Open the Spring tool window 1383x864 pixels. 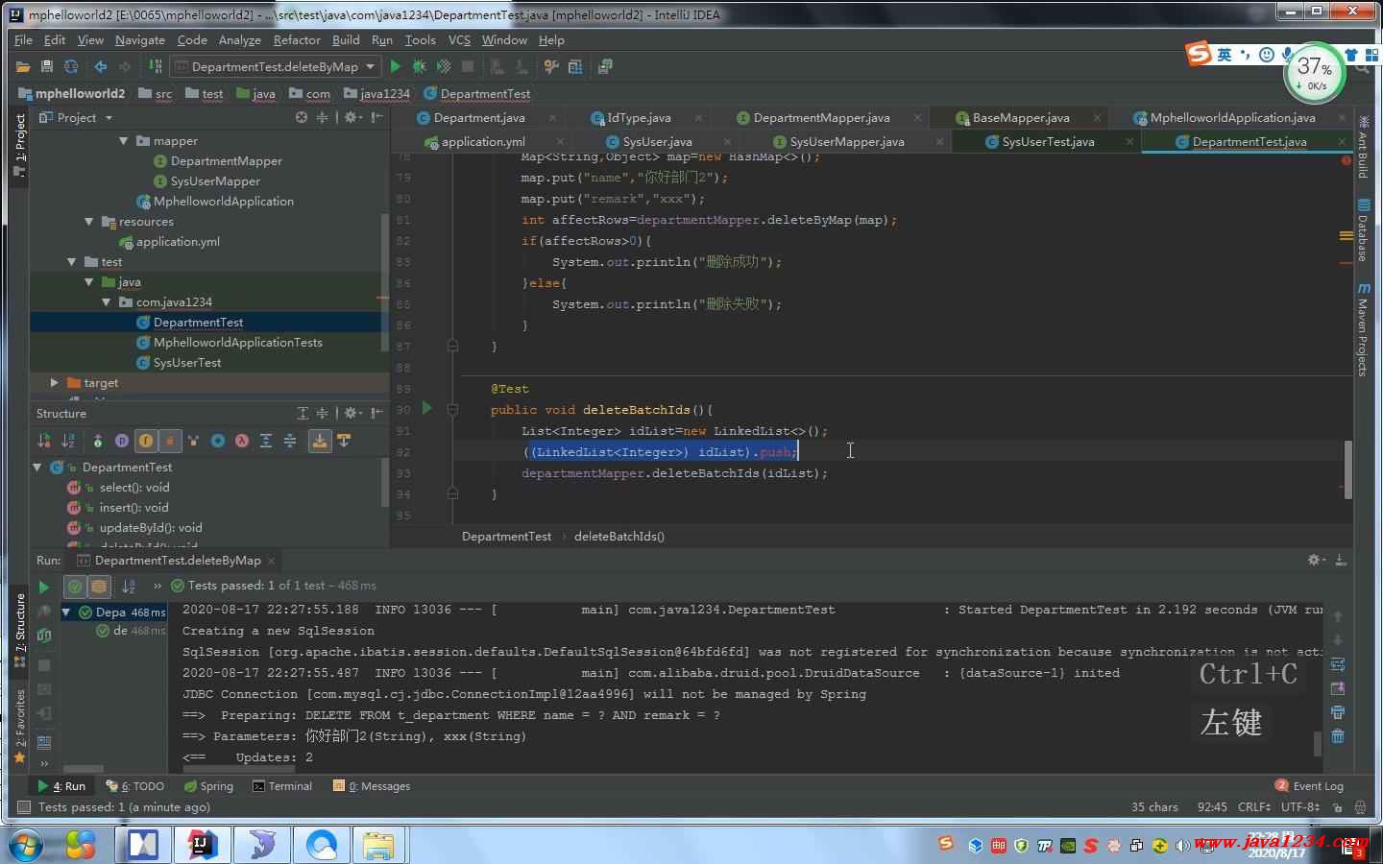pyautogui.click(x=208, y=785)
